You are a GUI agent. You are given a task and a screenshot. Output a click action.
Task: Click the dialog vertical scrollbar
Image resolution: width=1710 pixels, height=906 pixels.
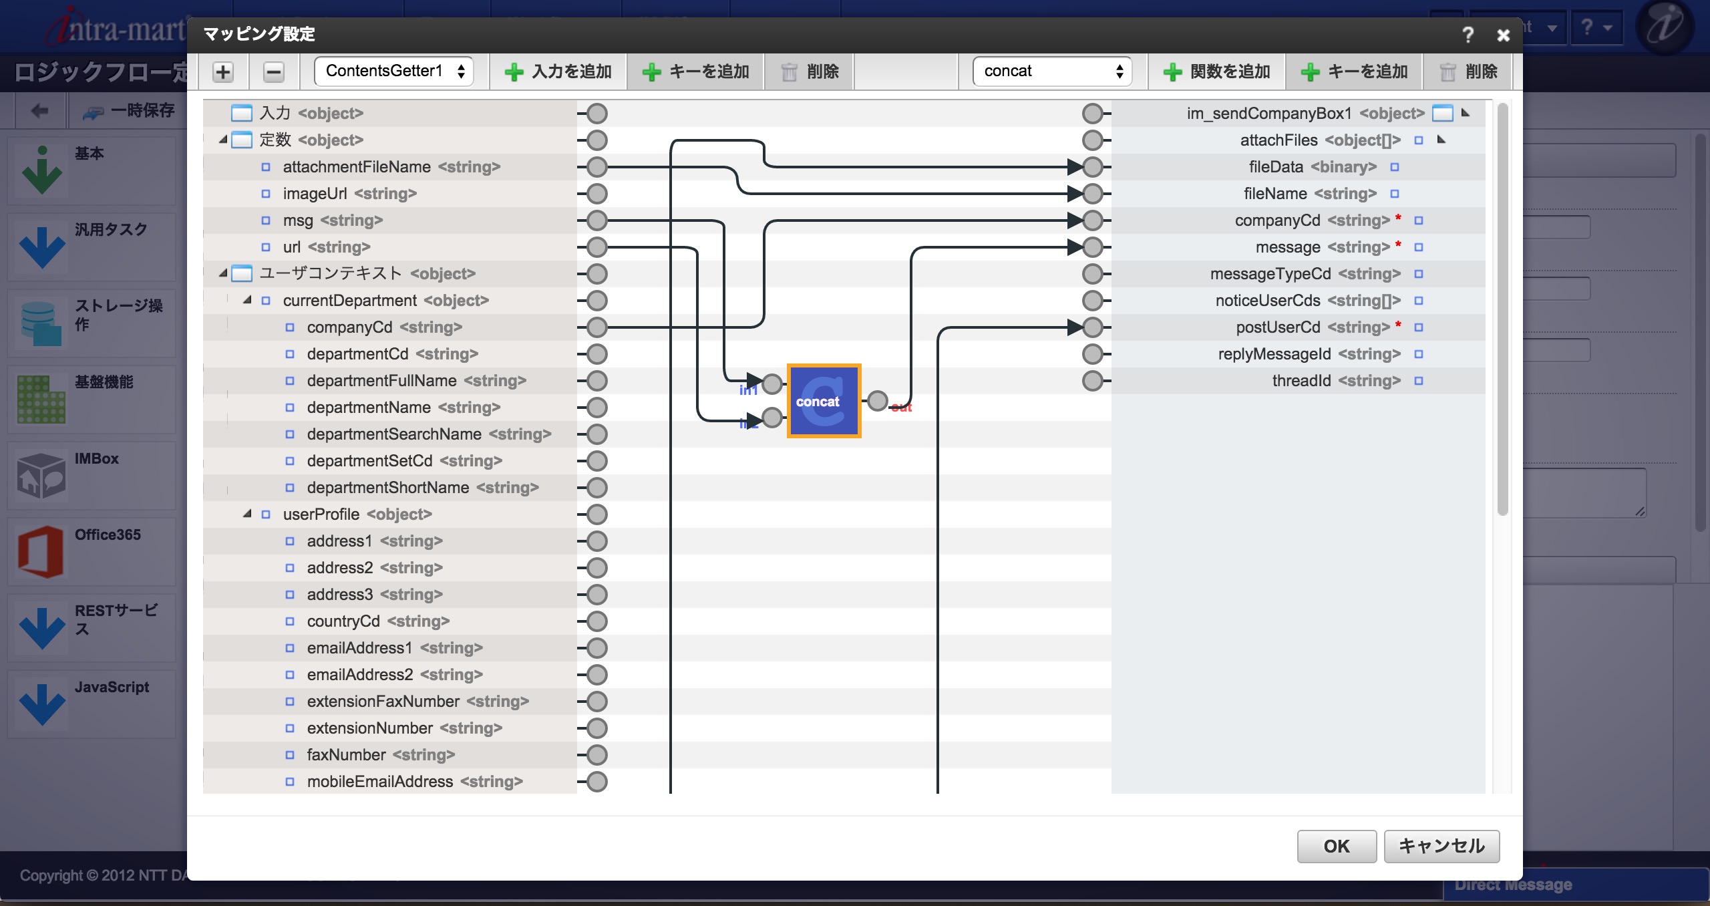(x=1502, y=307)
